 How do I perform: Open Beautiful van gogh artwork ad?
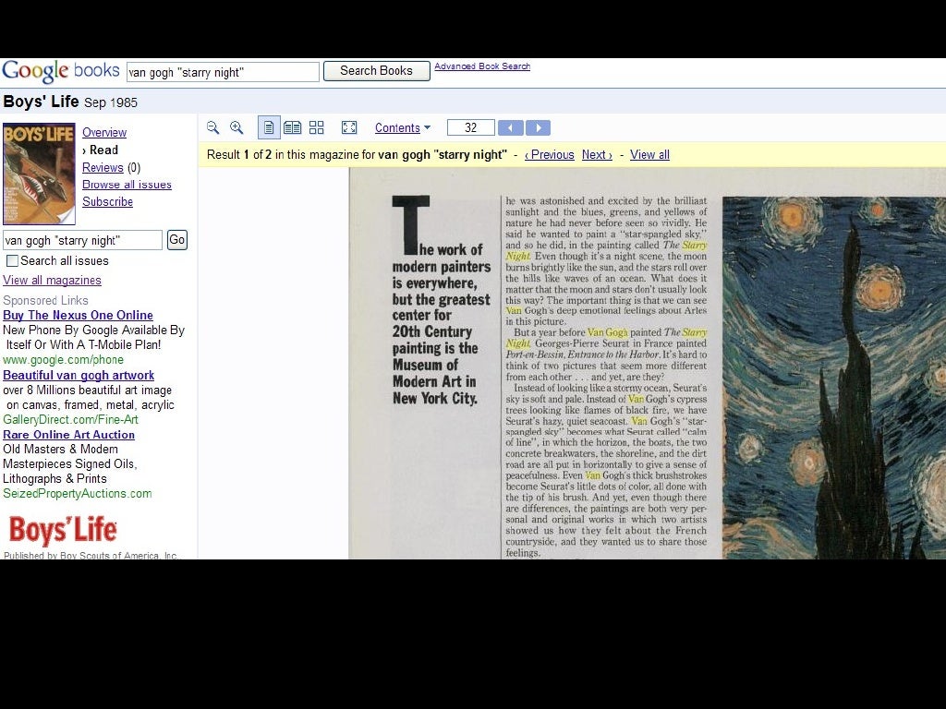point(79,375)
